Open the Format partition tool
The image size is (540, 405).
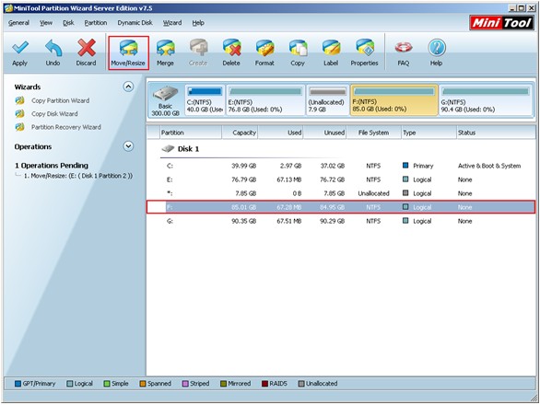click(264, 52)
